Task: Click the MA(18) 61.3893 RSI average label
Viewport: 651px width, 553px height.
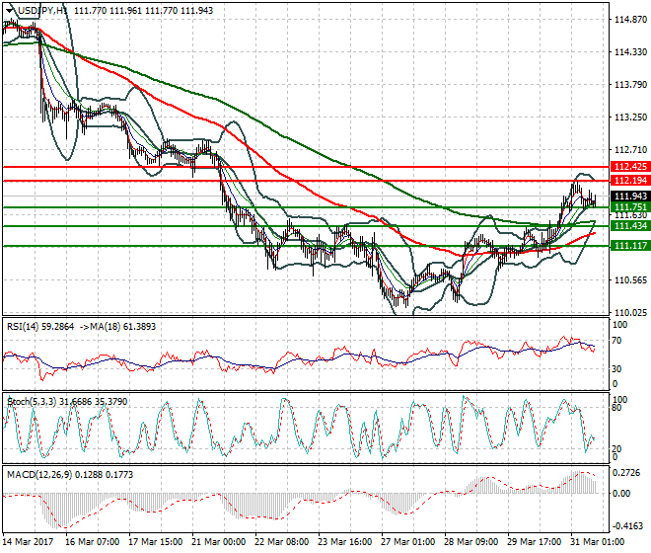Action: pos(117,327)
